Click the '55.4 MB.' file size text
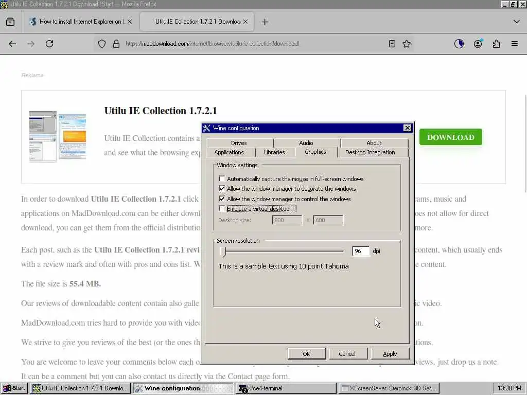Screen dimensions: 527x395 (x=85, y=284)
